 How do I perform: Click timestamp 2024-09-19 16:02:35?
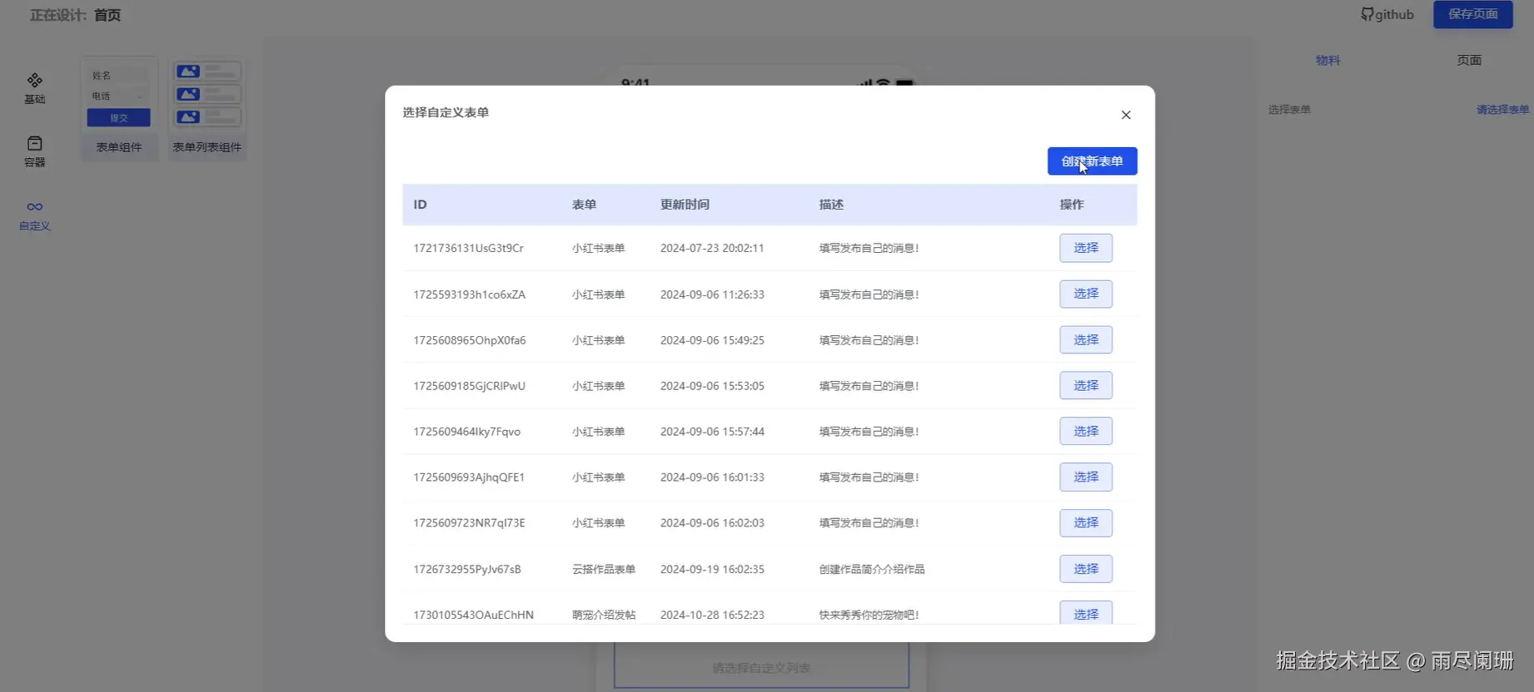pos(712,570)
